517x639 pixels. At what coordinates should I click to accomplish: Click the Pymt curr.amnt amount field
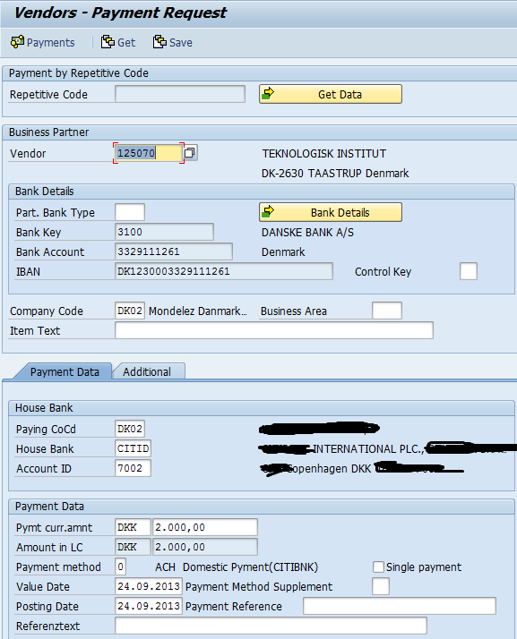tap(205, 527)
